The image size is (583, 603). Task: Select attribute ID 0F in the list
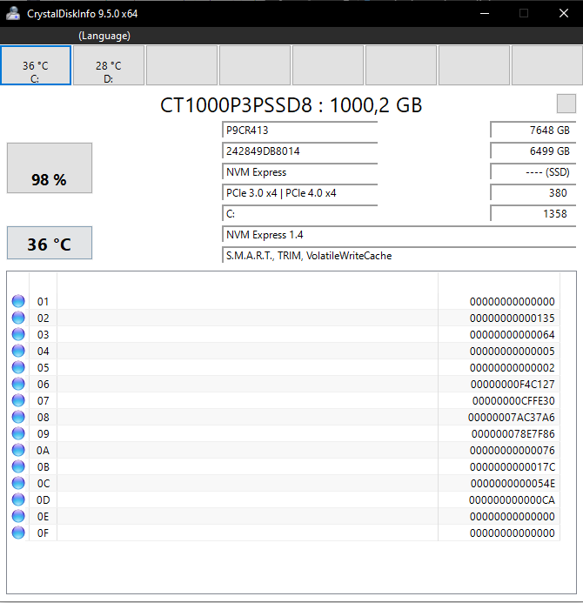(x=43, y=533)
